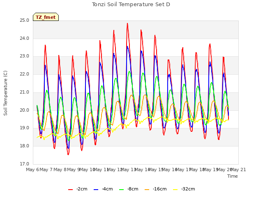
Task: Click the highest red peak near May 13
Action: [x=127, y=24]
